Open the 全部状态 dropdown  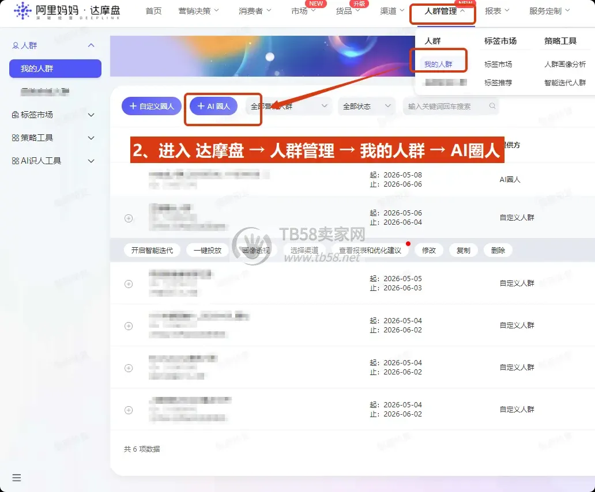366,106
